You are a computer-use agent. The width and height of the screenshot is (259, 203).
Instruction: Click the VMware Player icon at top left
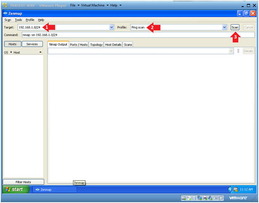click(5, 5)
